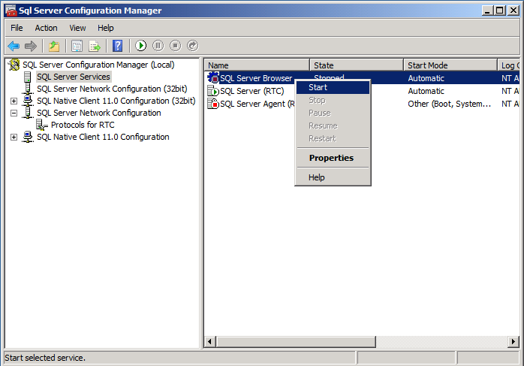Screen dimensions: 524x366
Task: Choose Help from the context menu
Action: coord(333,177)
